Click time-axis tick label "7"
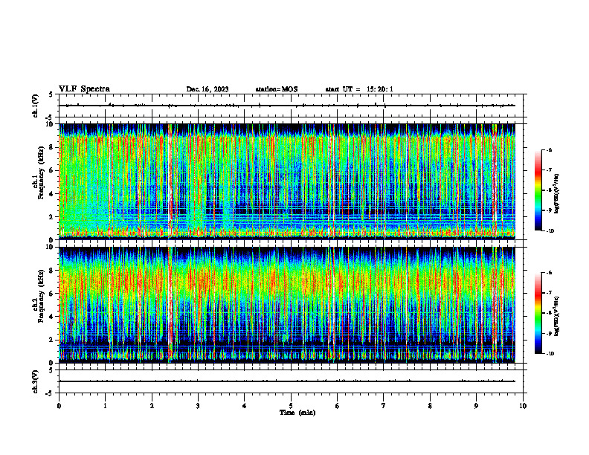This screenshot has width=589, height=455. (384, 406)
